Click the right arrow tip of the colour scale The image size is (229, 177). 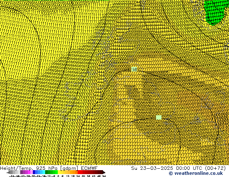click(104, 172)
